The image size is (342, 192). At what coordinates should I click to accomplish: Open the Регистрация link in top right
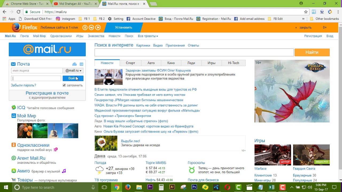tap(313, 36)
